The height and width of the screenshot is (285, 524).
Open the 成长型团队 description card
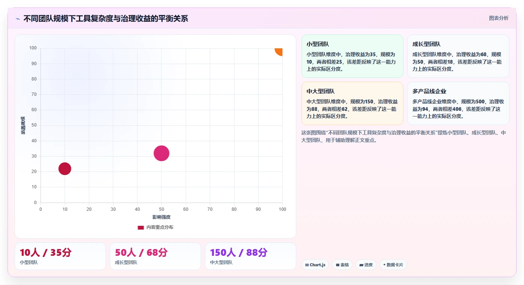tap(458, 56)
